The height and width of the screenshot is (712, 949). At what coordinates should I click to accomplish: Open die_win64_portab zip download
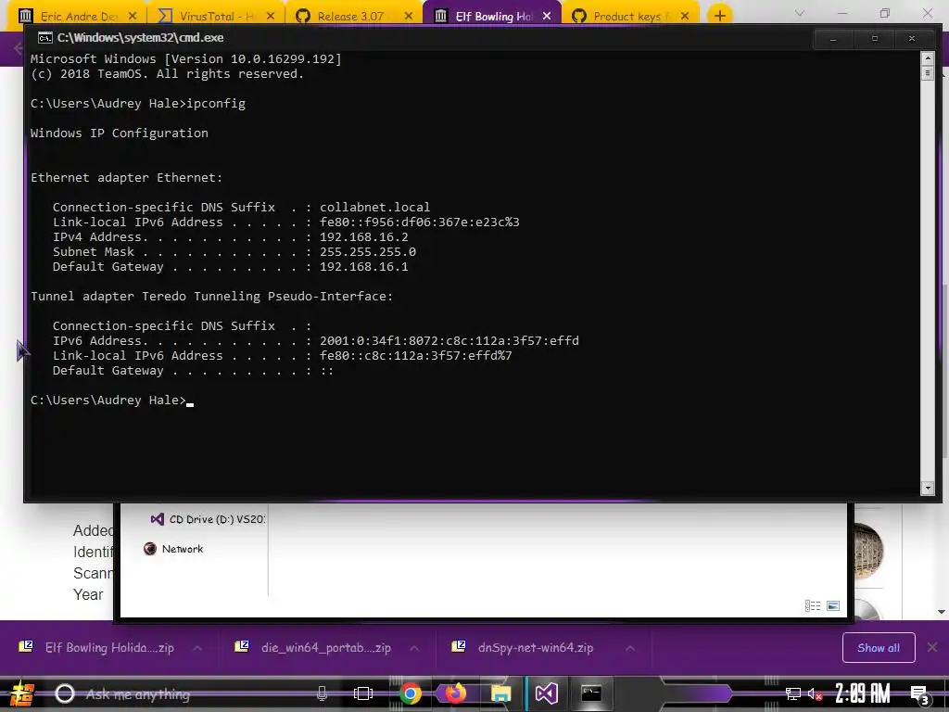(314, 648)
